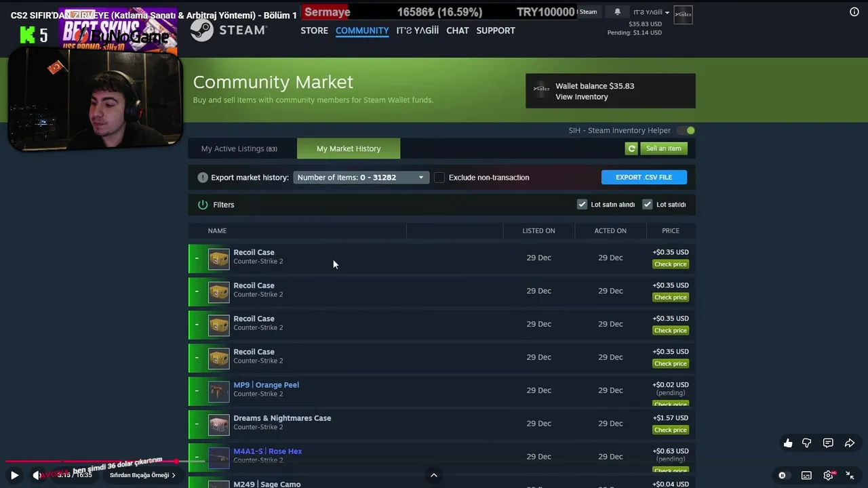The height and width of the screenshot is (488, 868).
Task: Click the Community Market heading
Action: [x=273, y=82]
